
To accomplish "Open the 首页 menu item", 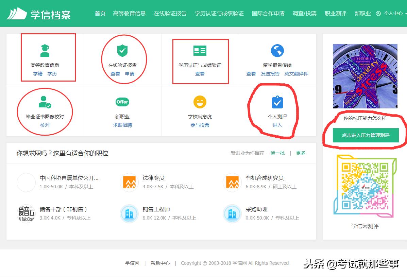I will [x=100, y=14].
